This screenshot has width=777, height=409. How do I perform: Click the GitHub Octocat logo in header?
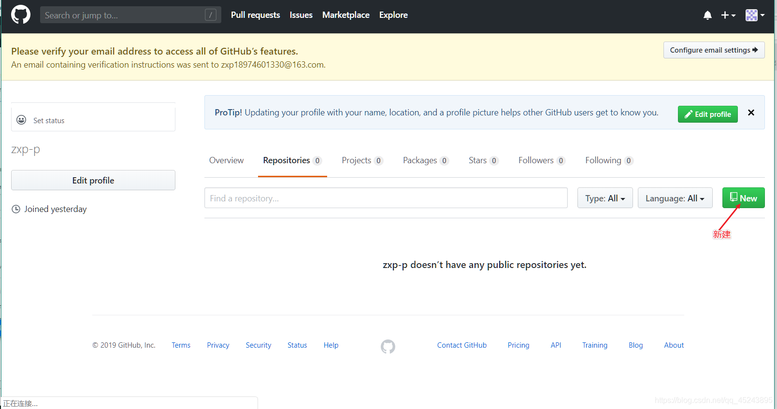(21, 15)
